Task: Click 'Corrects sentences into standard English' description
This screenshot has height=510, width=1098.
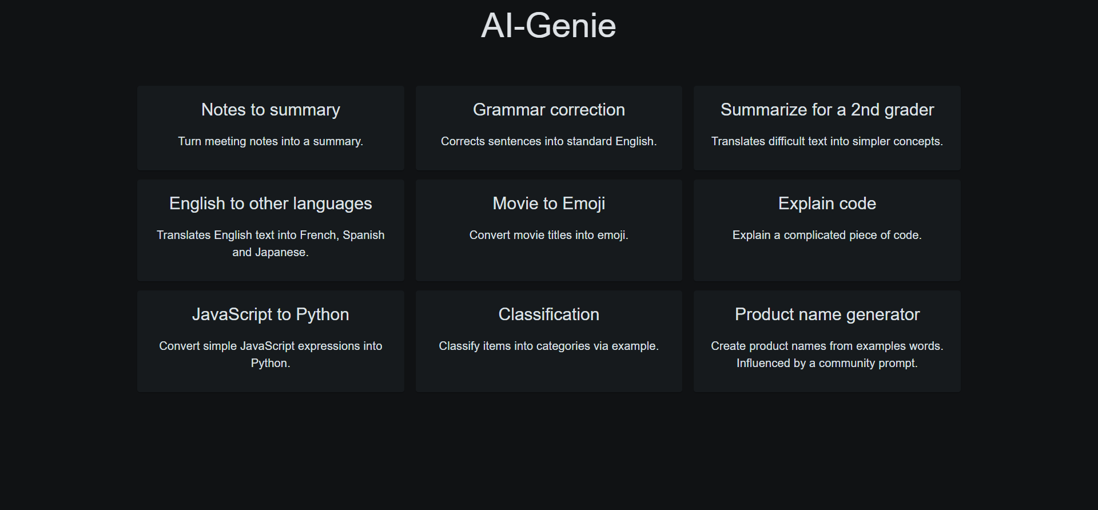Action: (548, 141)
